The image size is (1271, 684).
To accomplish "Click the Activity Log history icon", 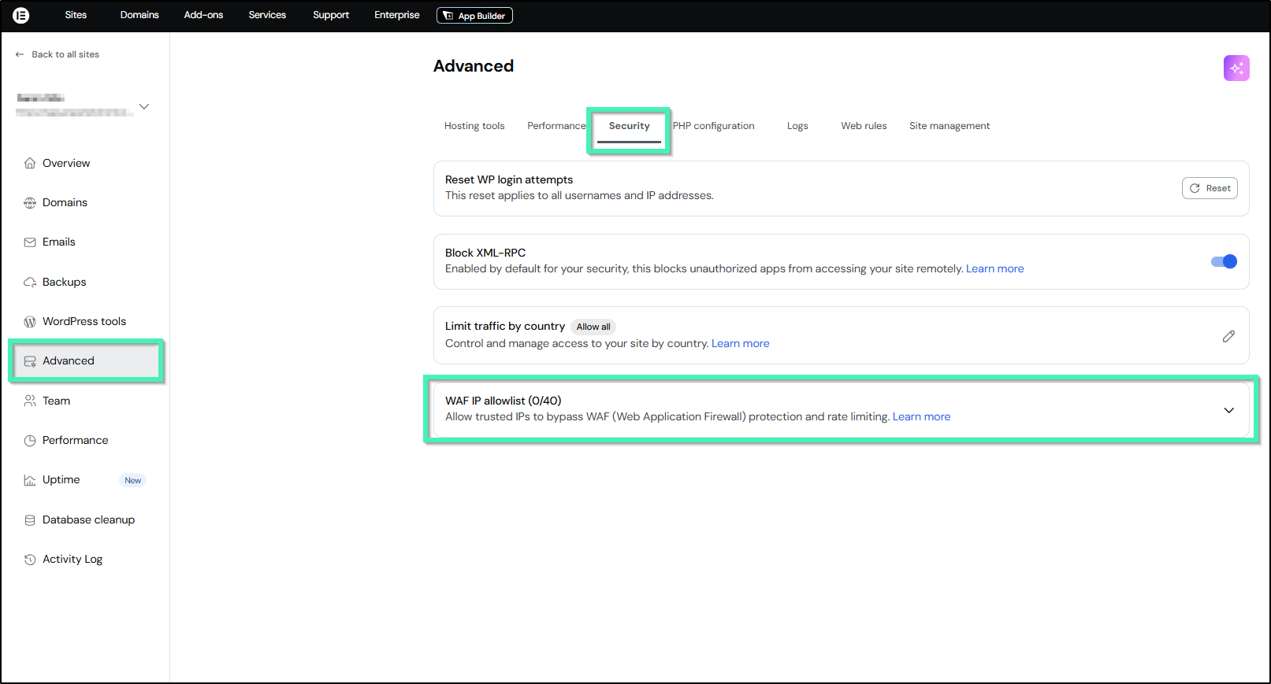I will (30, 560).
